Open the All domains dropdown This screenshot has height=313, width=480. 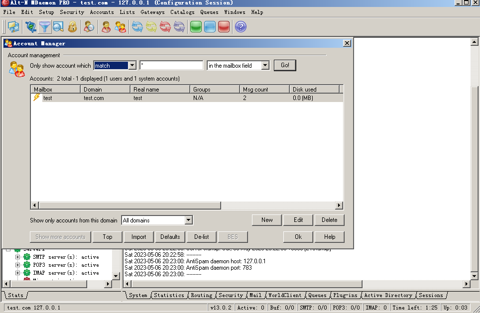189,220
